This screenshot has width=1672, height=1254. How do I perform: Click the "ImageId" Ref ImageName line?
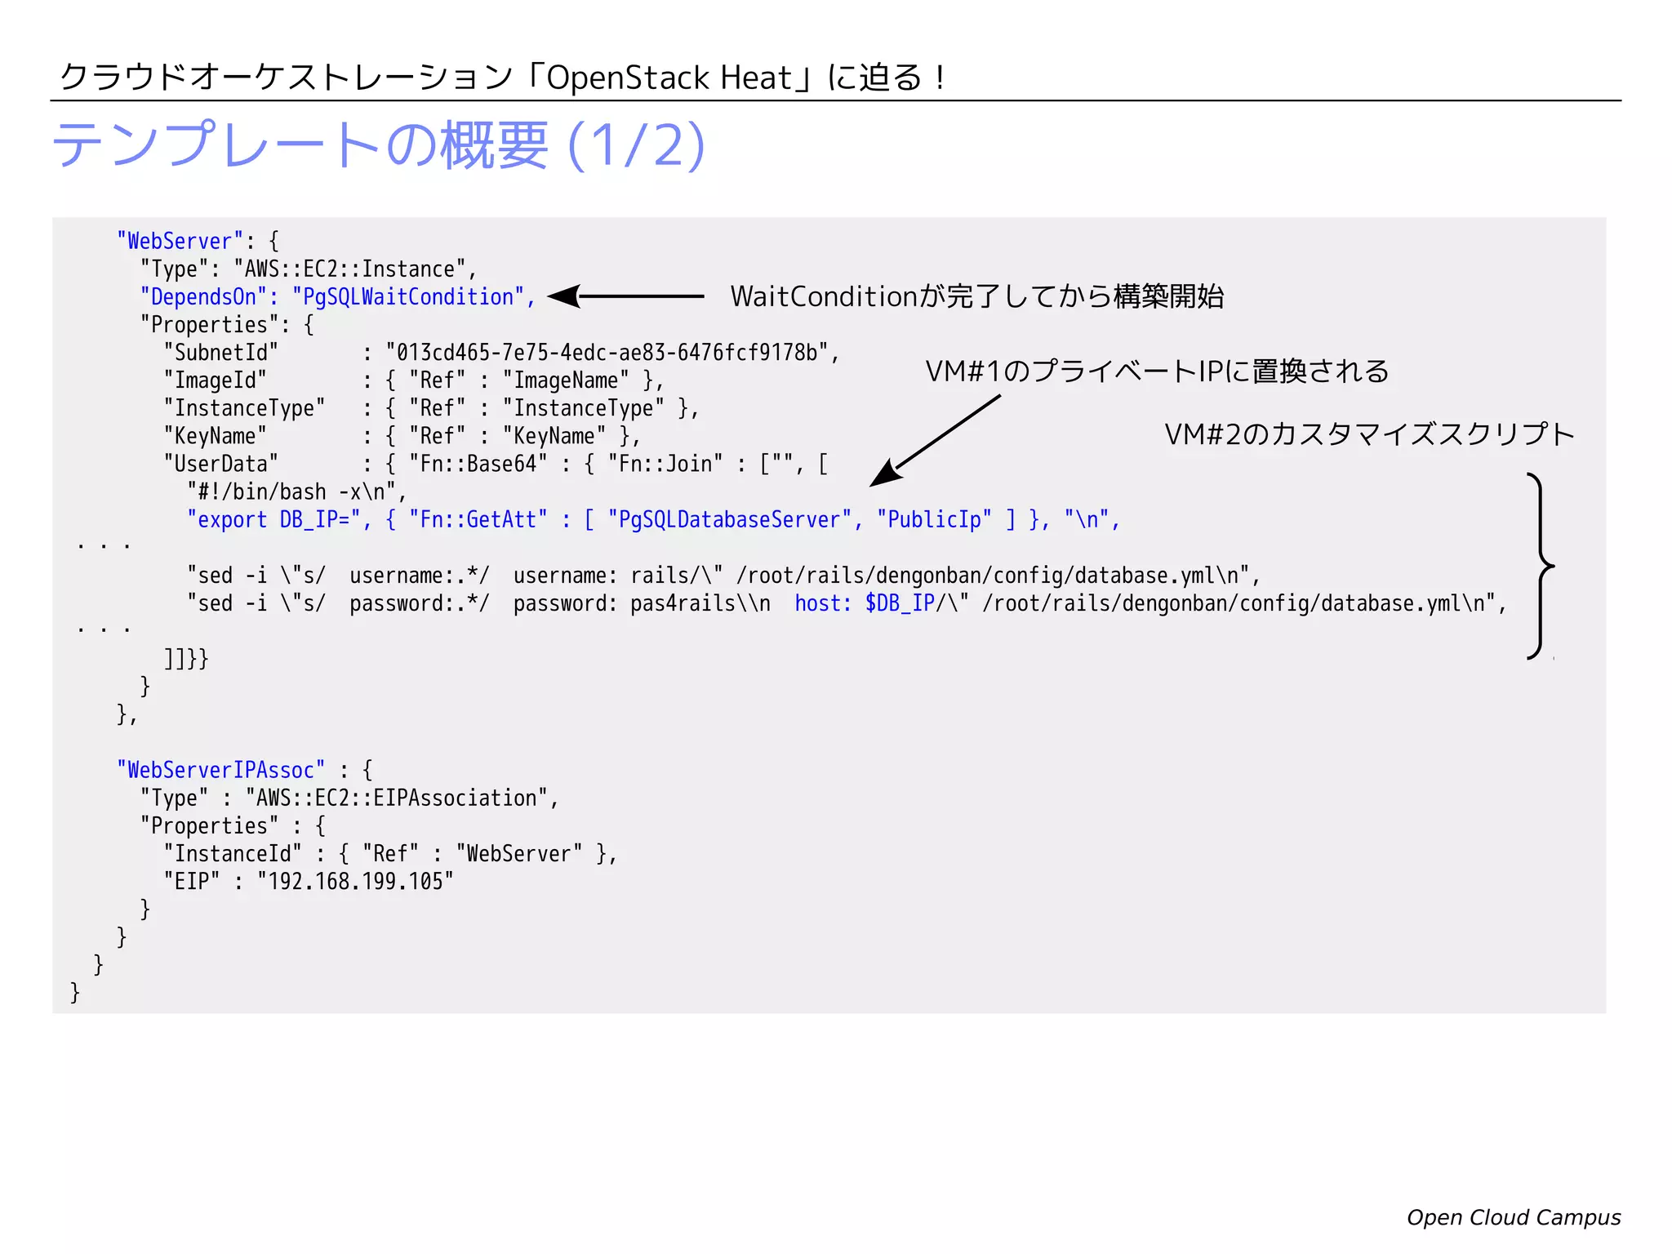414,380
